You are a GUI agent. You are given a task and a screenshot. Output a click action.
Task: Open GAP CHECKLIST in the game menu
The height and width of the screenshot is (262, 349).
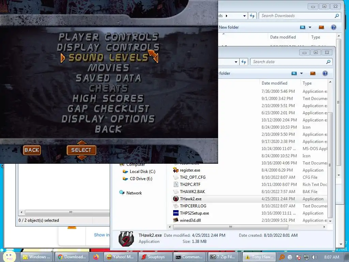tap(108, 109)
